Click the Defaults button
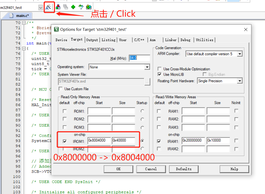 pyautogui.click(x=184, y=169)
